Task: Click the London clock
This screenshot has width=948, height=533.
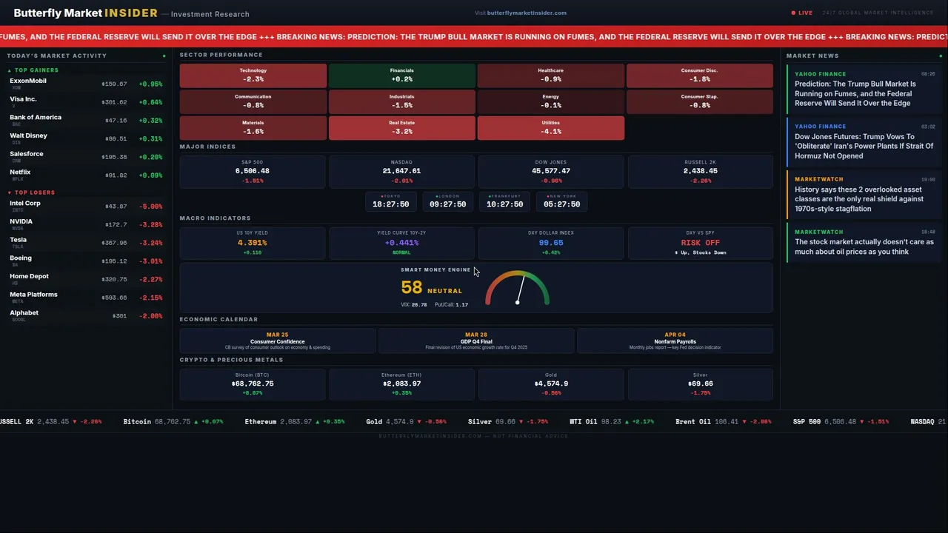Action: click(447, 202)
